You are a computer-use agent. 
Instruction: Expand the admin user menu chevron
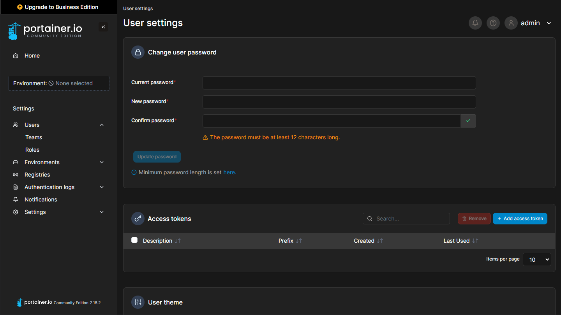click(549, 23)
